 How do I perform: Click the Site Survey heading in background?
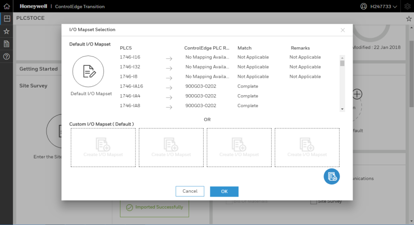click(33, 85)
